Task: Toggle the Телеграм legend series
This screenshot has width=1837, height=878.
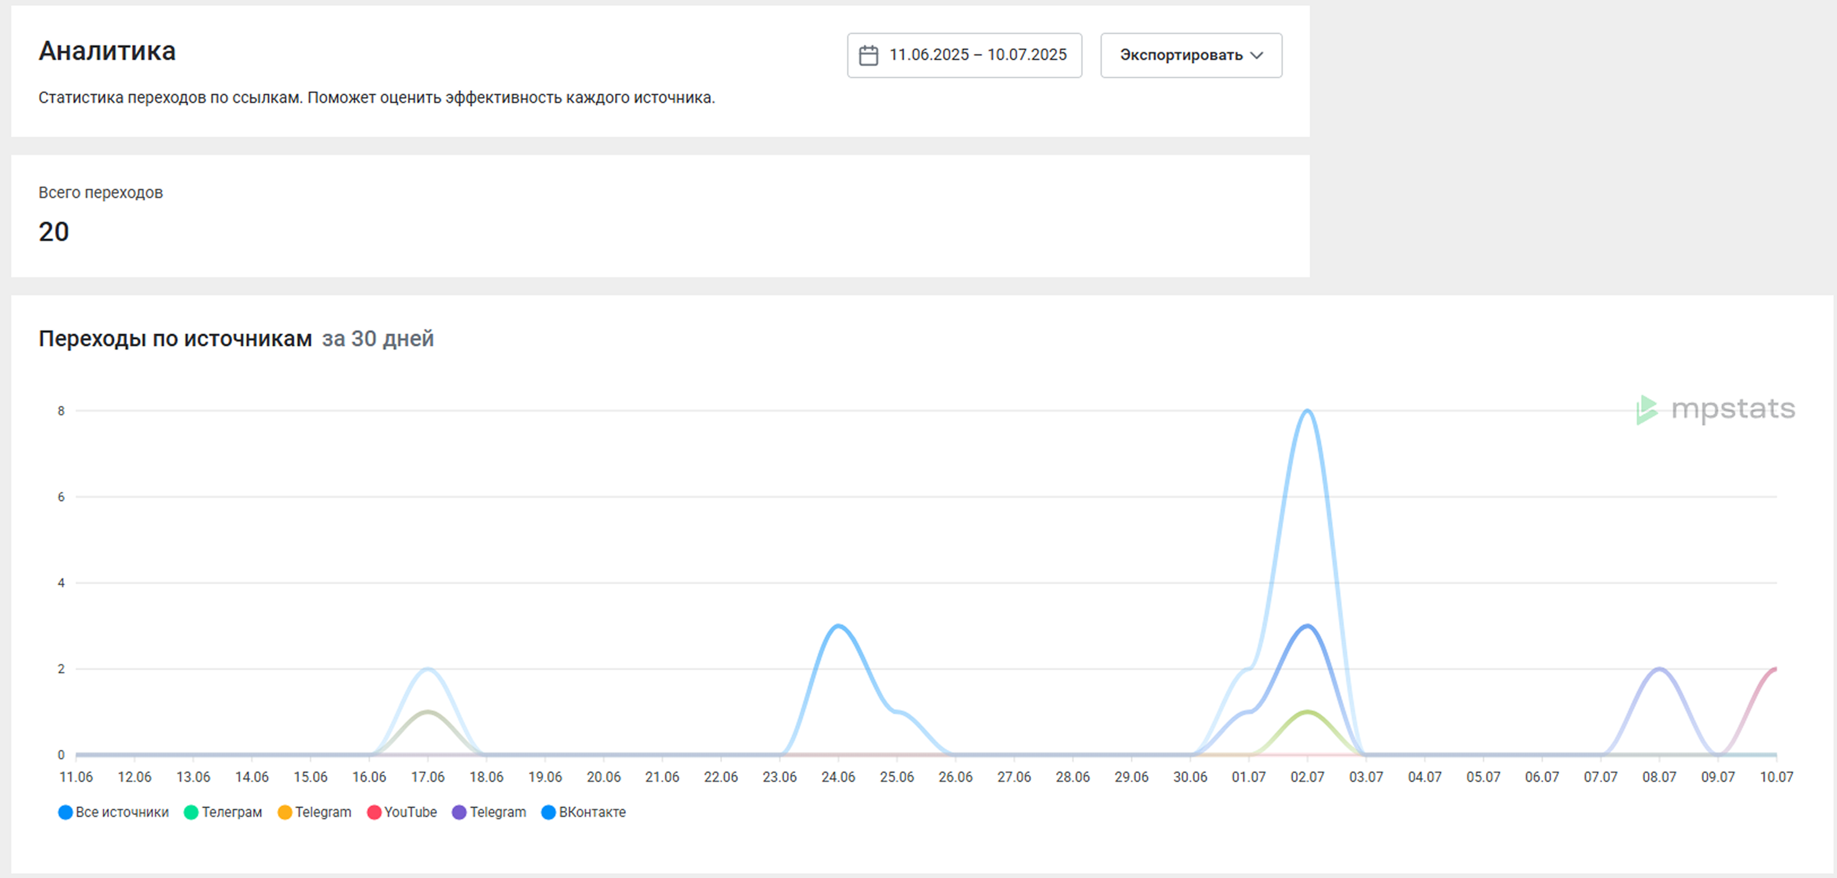Action: click(x=223, y=812)
